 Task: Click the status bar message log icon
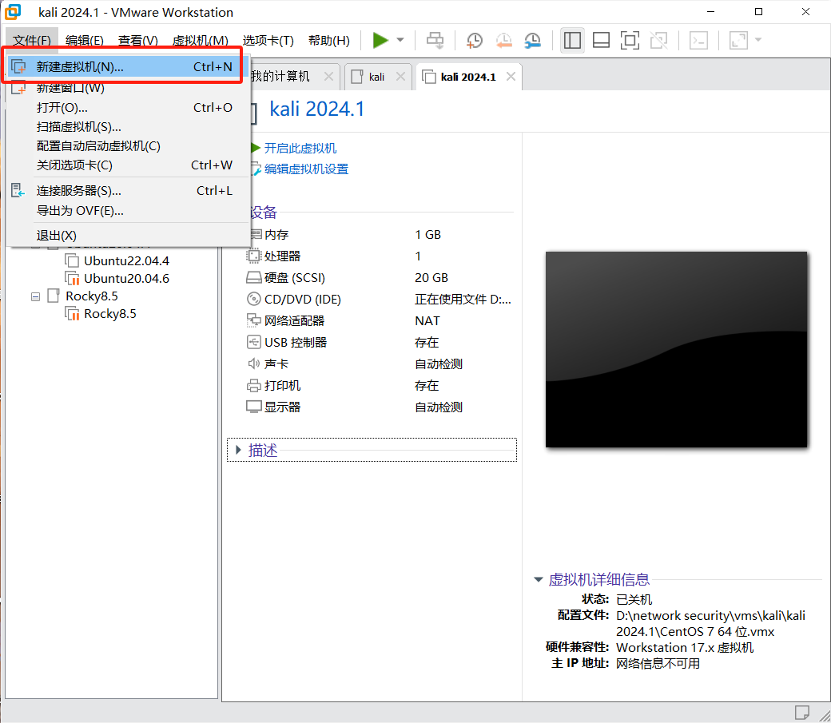pos(802,712)
